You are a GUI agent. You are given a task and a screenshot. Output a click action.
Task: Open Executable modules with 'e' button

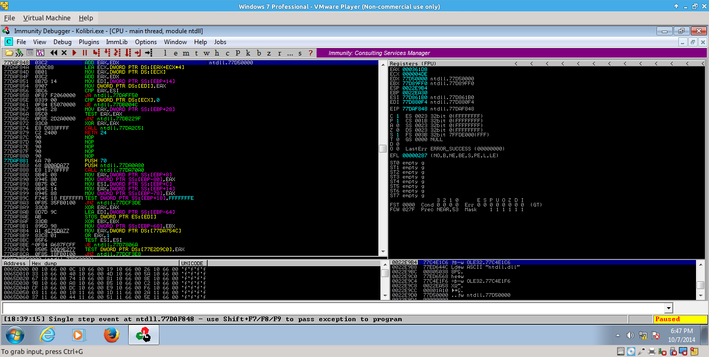click(x=175, y=53)
